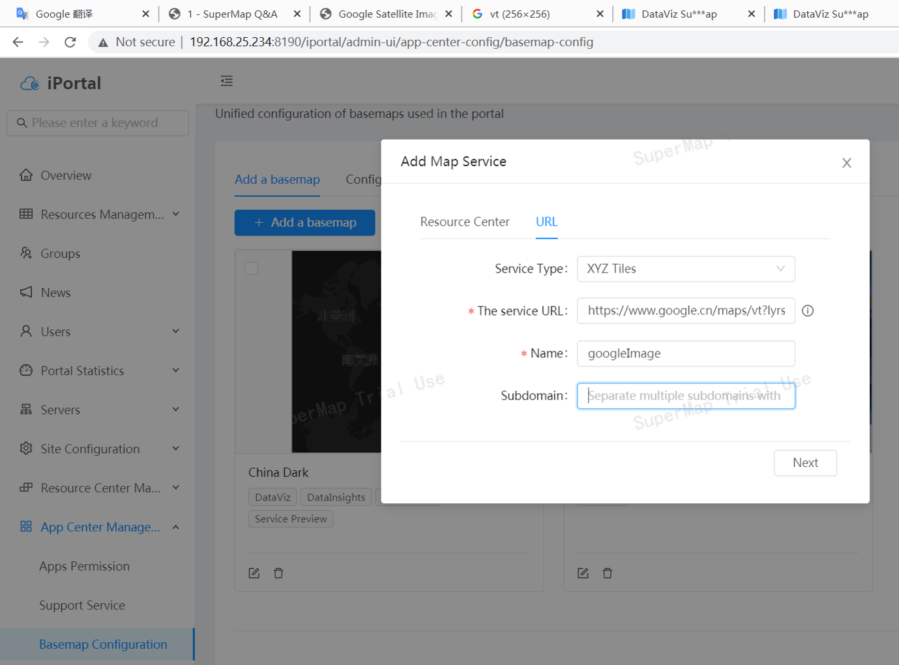The image size is (899, 665).
Task: Click edit icon on second basemap card
Action: (x=583, y=573)
